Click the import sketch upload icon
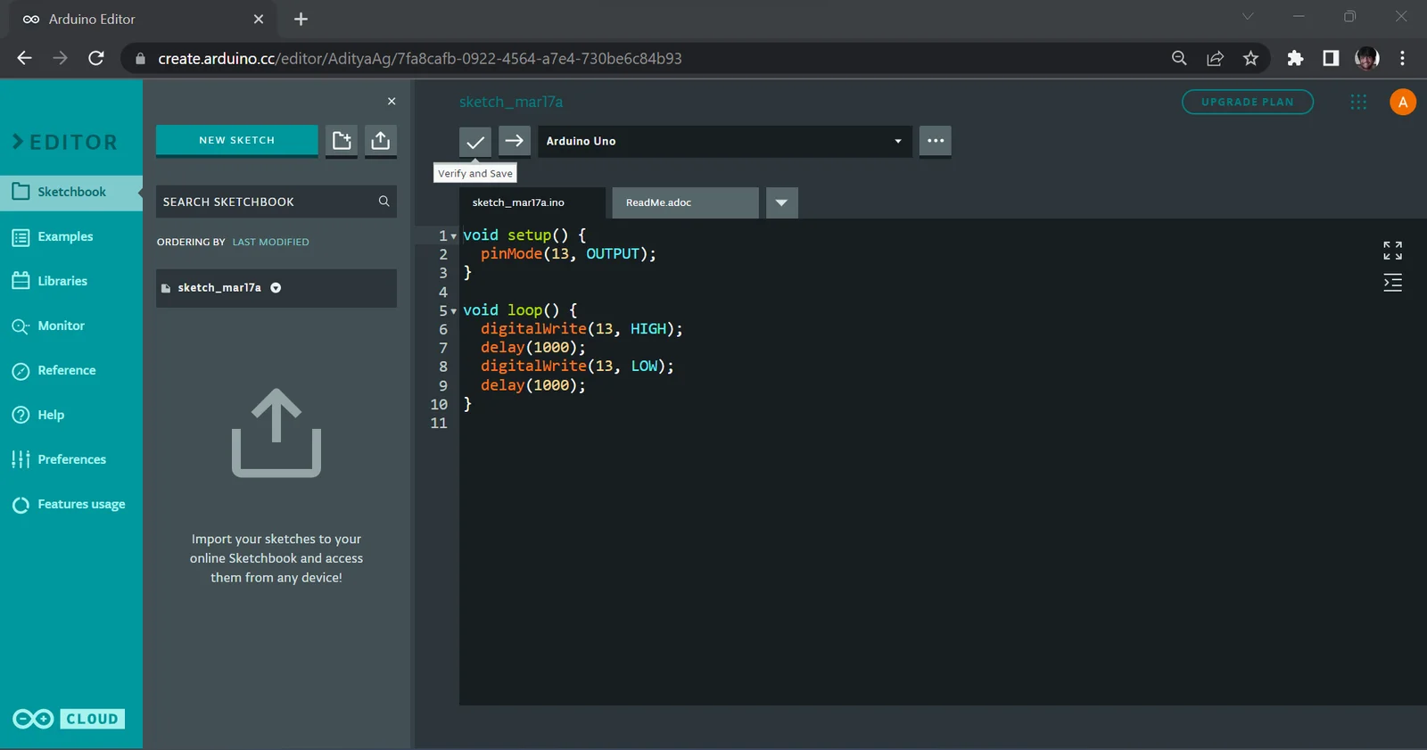 click(x=381, y=140)
